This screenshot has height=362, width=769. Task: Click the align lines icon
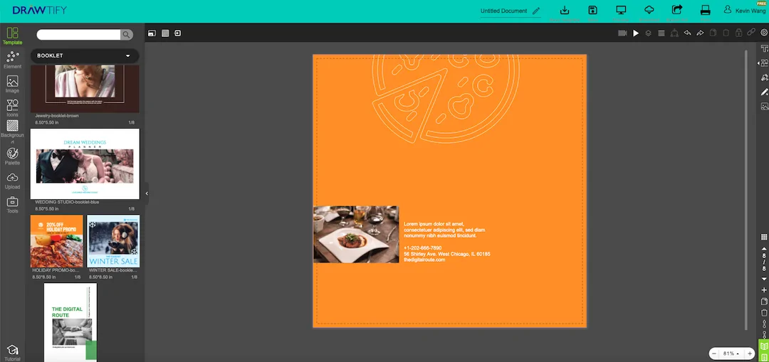(x=661, y=33)
